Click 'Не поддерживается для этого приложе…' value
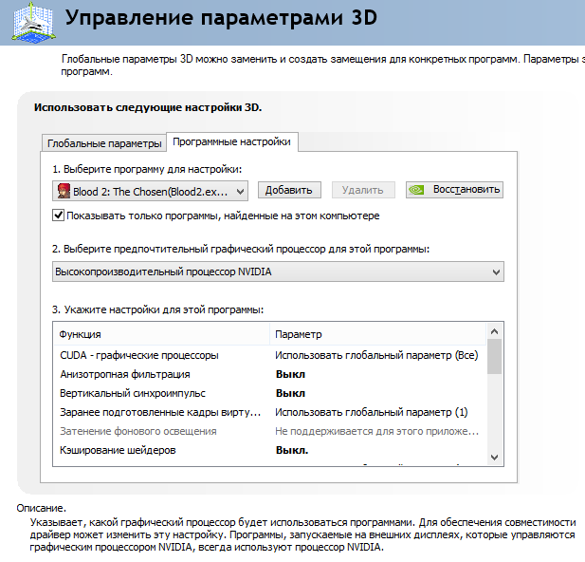The height and width of the screenshot is (562, 585). coord(376,431)
